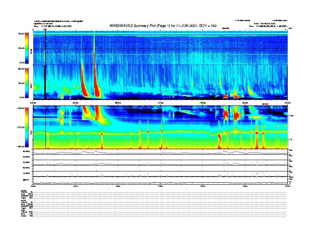Click the 08:00 tick label under RAD1 spectrogram

[118, 103]
